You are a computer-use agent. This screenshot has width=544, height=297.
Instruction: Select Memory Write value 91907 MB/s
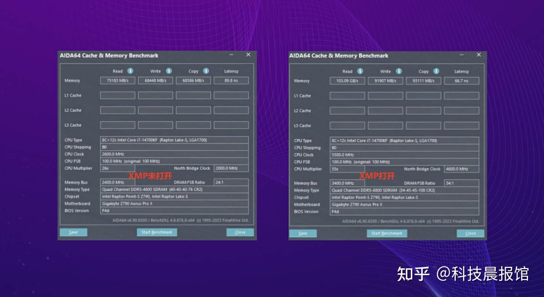[x=385, y=81]
